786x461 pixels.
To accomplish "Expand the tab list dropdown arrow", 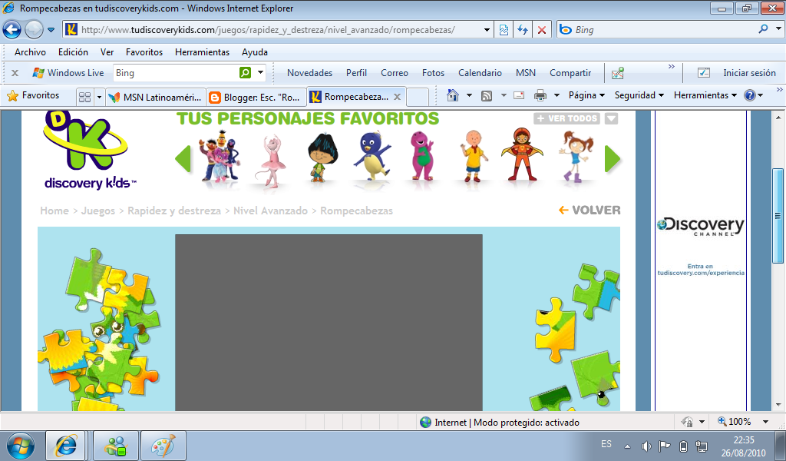I will point(99,96).
